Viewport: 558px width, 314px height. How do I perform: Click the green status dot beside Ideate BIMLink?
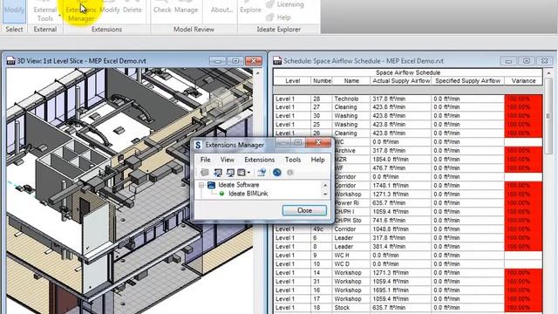[x=221, y=194]
